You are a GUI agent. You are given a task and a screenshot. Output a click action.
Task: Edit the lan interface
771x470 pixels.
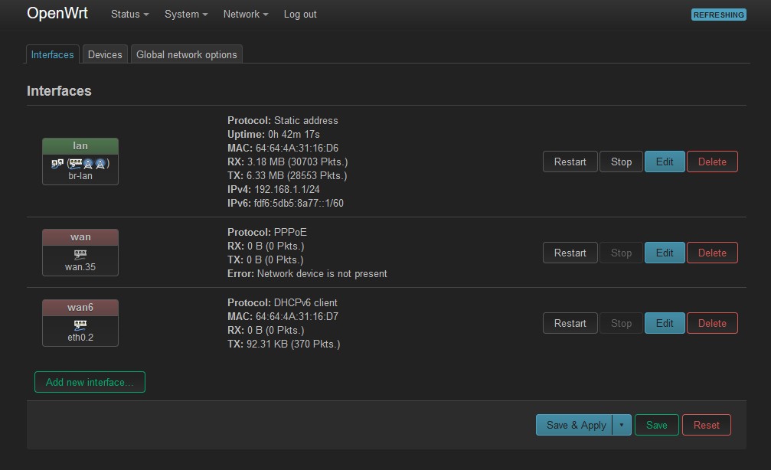click(x=665, y=162)
